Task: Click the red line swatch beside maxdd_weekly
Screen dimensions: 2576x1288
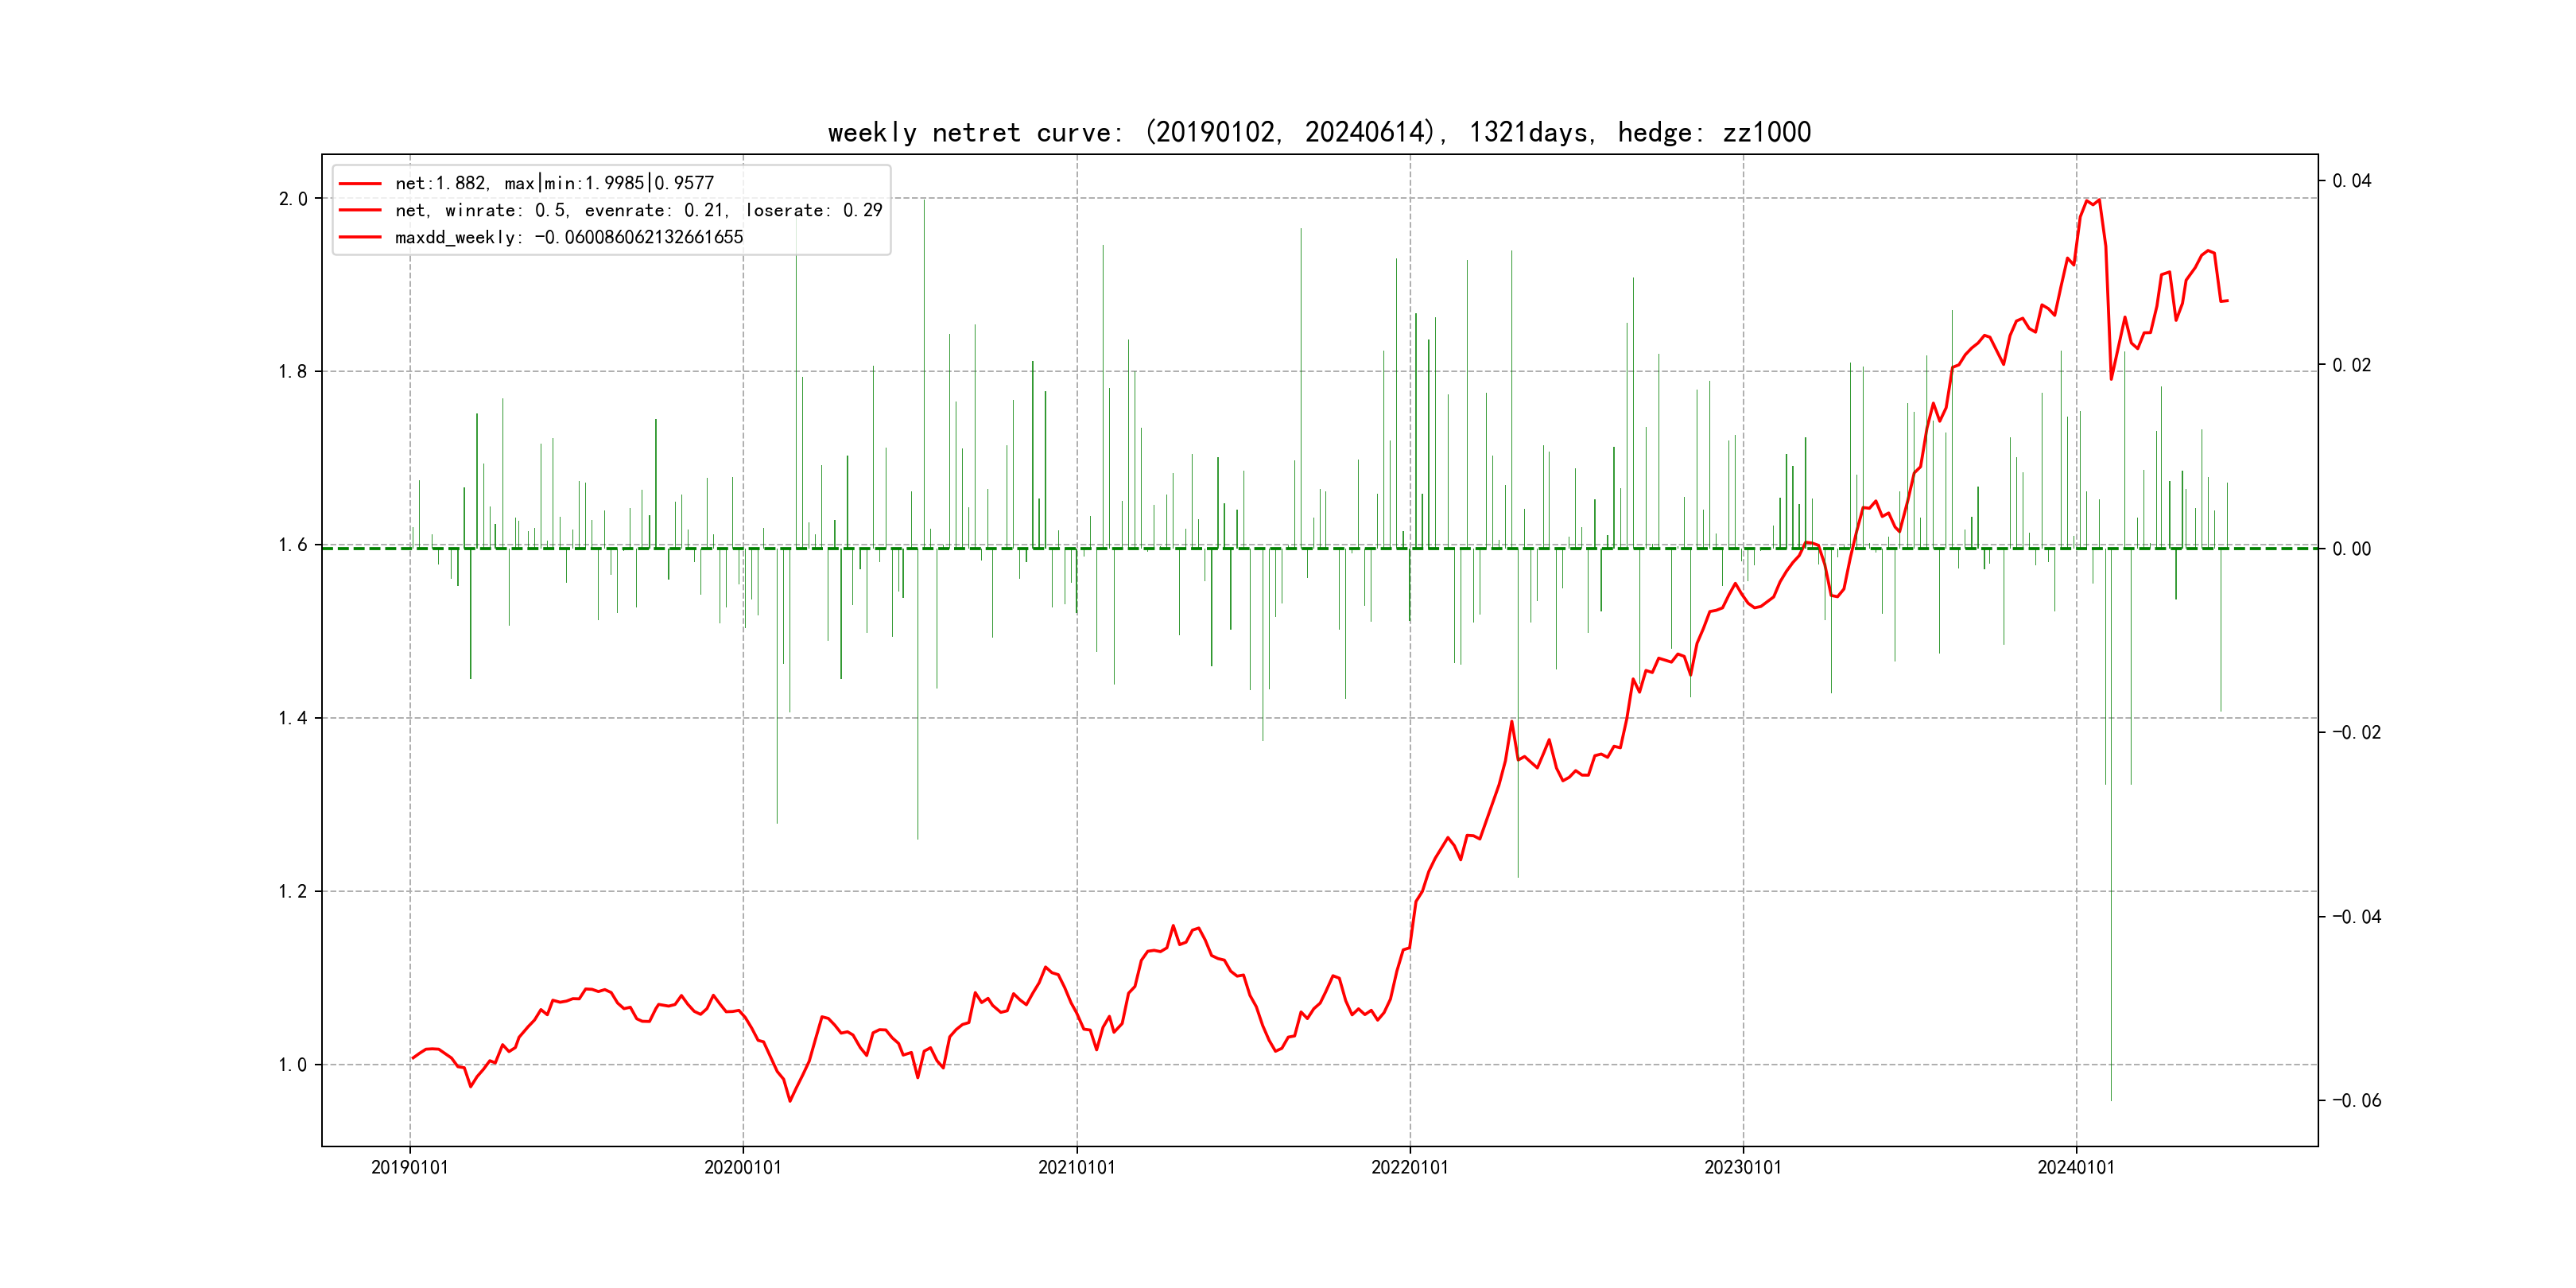Action: [x=360, y=238]
